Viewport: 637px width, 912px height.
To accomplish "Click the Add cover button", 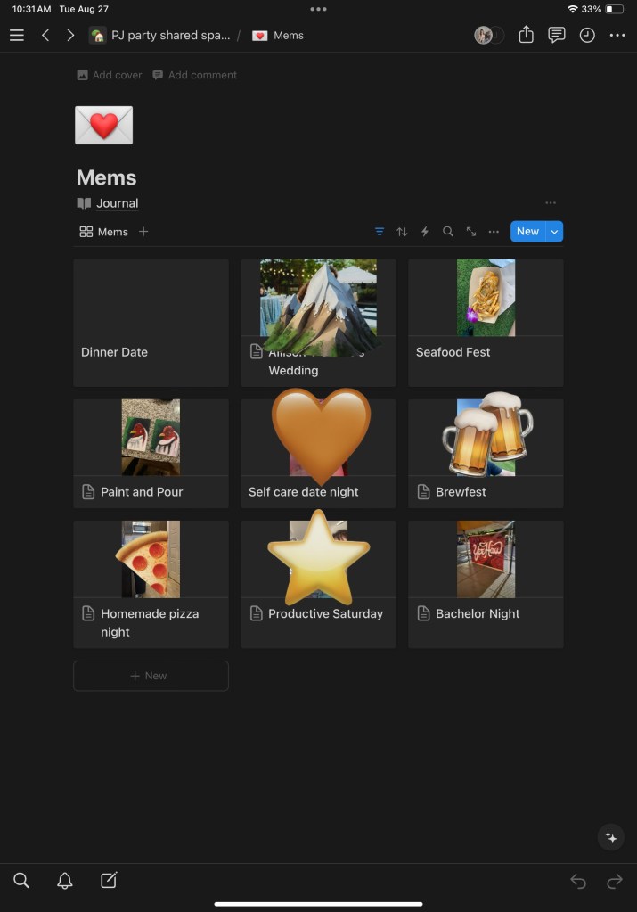I will [x=110, y=75].
